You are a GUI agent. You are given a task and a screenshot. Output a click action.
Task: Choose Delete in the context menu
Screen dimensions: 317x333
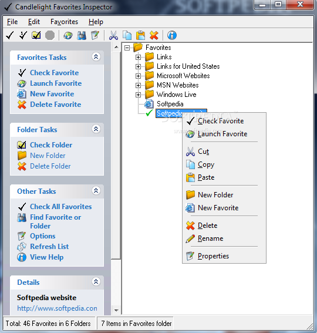(x=224, y=226)
